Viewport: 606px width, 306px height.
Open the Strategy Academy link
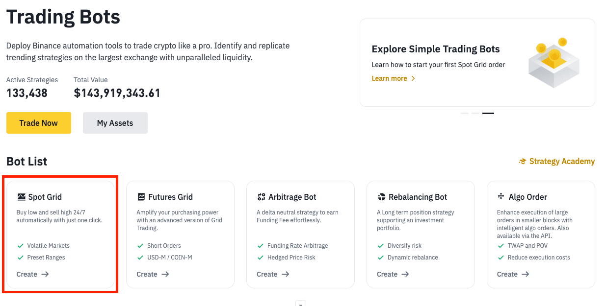[561, 162]
